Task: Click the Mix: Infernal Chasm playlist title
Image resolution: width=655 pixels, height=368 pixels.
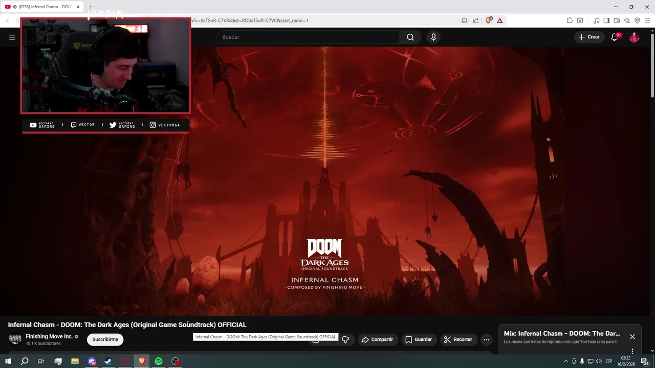Action: pyautogui.click(x=562, y=333)
